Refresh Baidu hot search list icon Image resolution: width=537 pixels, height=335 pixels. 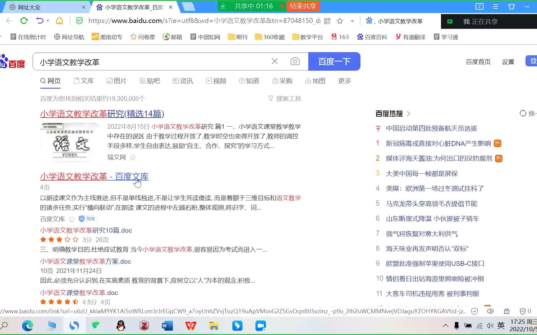pyautogui.click(x=523, y=114)
